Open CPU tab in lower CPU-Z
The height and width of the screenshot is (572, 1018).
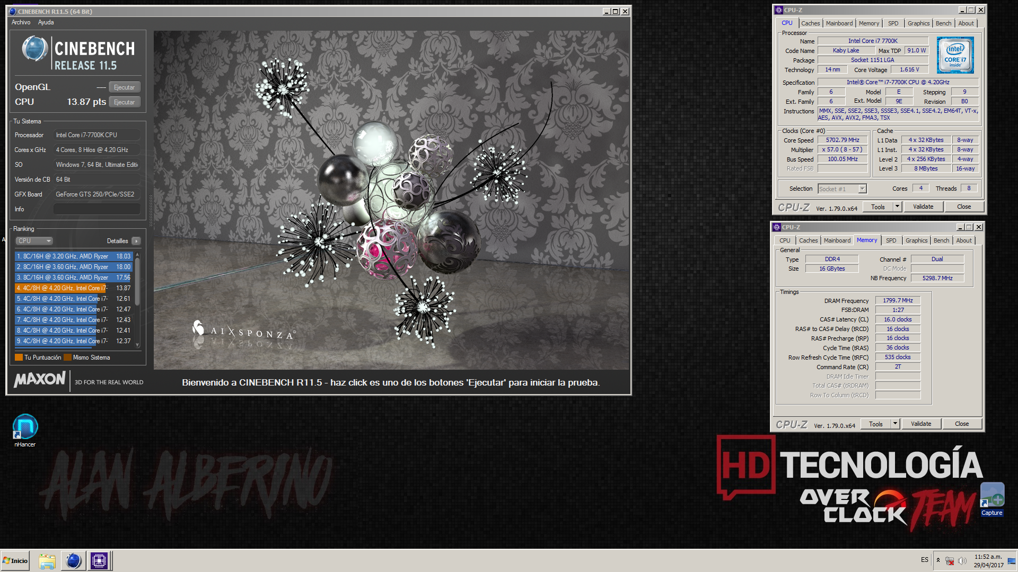coord(785,240)
